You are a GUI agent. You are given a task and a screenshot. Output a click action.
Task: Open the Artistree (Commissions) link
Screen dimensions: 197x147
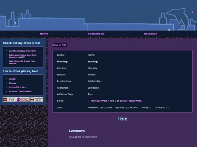(20, 91)
